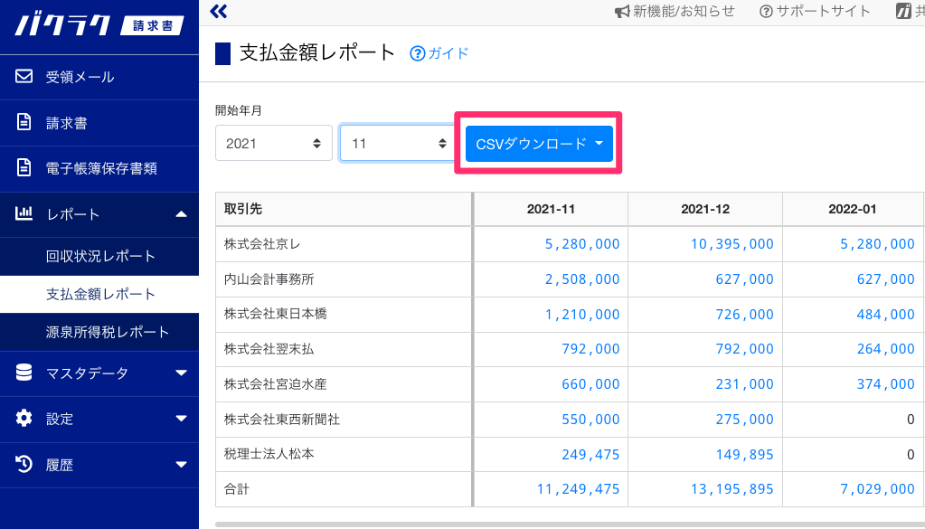This screenshot has width=925, height=529.
Task: Click the 内山会計事務所 row name
Action: click(269, 279)
